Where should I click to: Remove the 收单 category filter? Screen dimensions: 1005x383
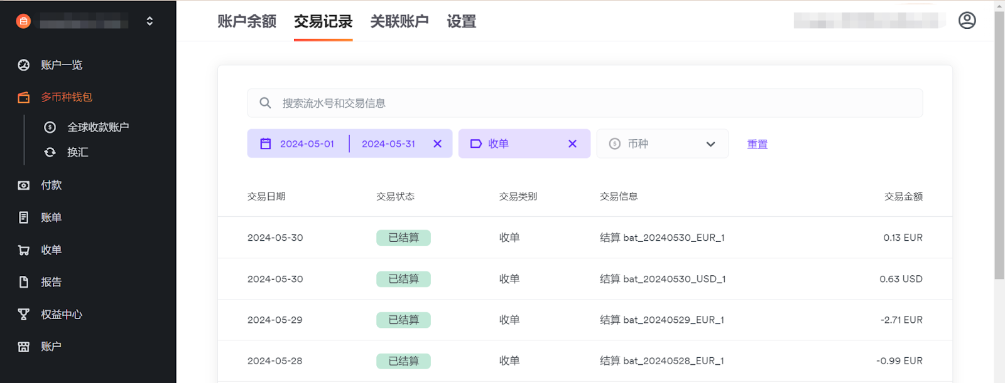(572, 144)
